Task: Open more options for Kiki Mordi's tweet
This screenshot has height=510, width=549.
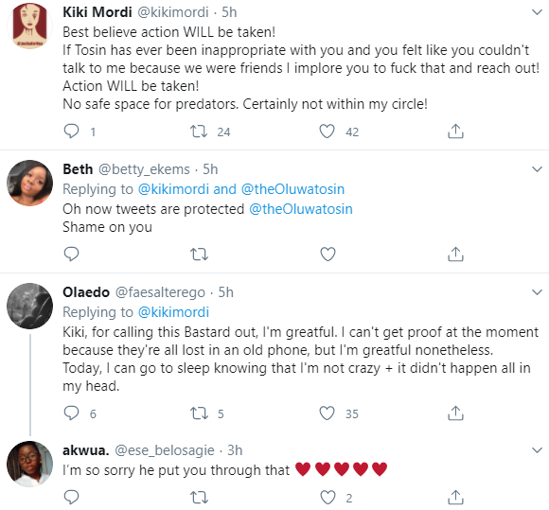Action: (537, 12)
